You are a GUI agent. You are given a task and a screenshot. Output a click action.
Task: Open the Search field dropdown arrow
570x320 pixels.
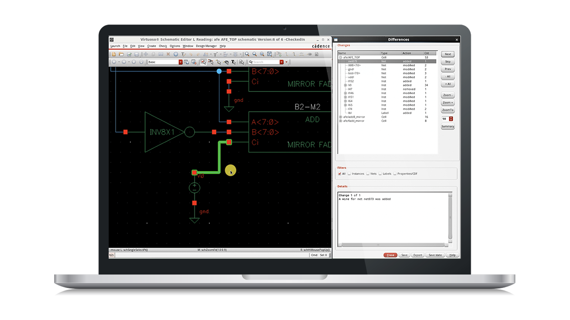click(281, 62)
